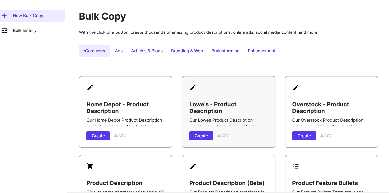Select the Branding & Web tab
Image resolution: width=389 pixels, height=193 pixels.
tap(187, 51)
